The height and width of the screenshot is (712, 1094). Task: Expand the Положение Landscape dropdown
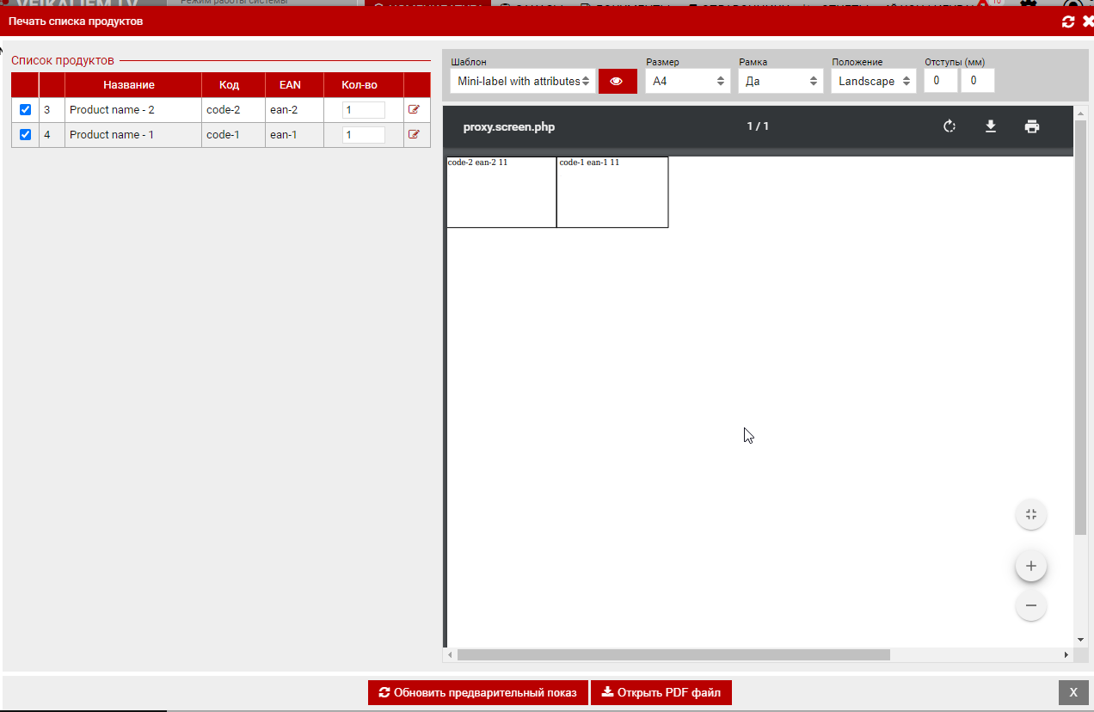873,81
